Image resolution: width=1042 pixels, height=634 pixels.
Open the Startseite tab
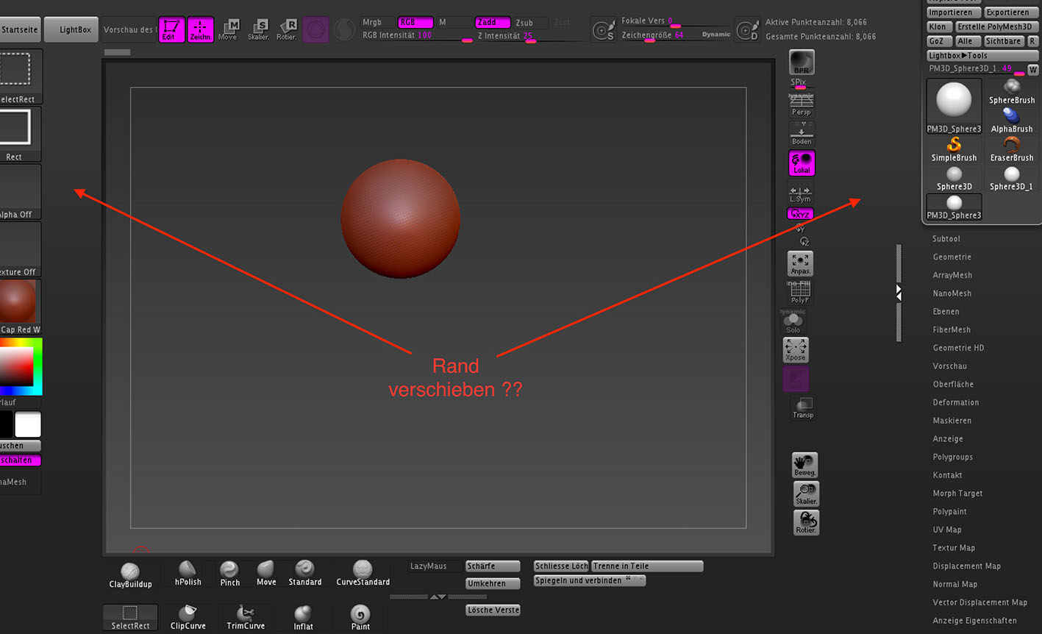point(20,30)
